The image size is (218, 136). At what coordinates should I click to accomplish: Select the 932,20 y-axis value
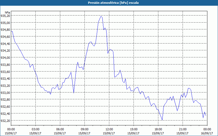click(x=5, y=120)
